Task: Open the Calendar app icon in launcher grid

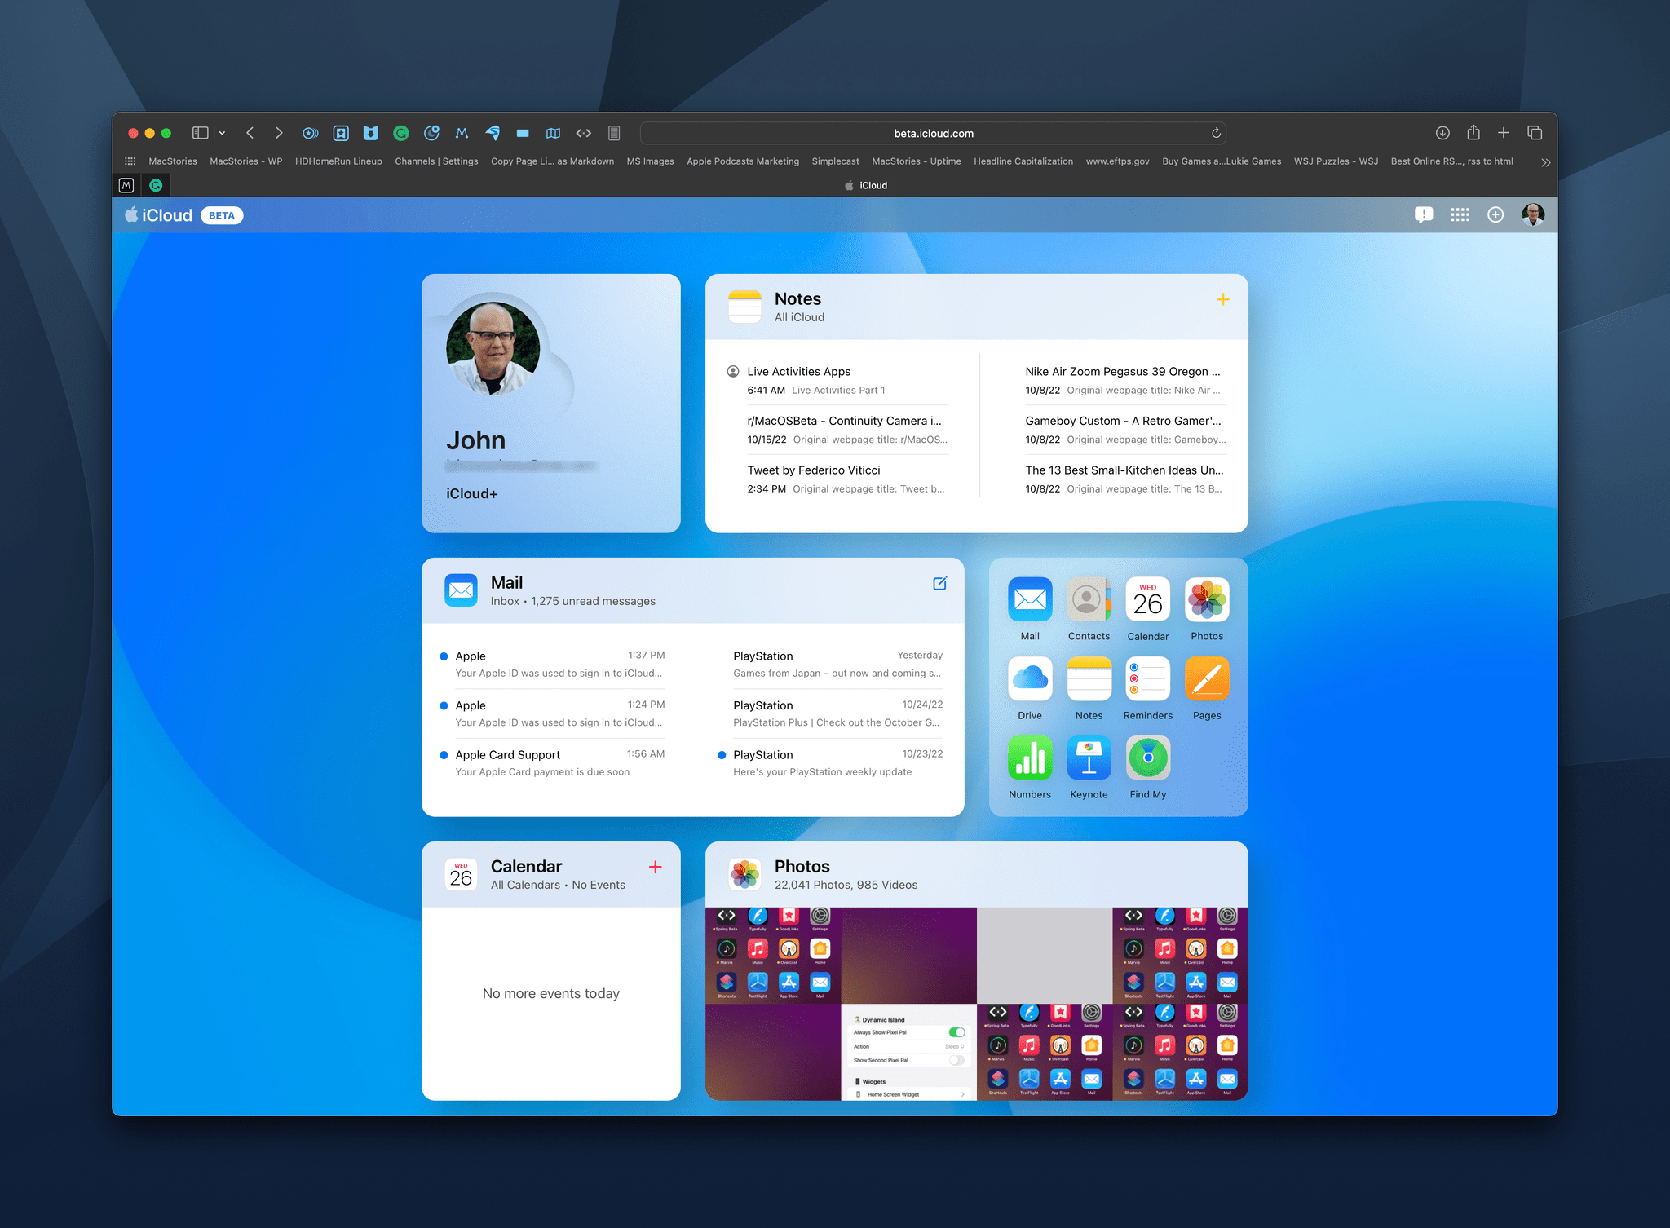Action: tap(1148, 599)
